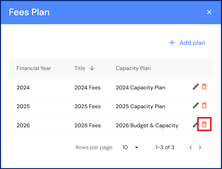Click the Title column header
Viewport: 222px width, 169px height.
tap(80, 68)
